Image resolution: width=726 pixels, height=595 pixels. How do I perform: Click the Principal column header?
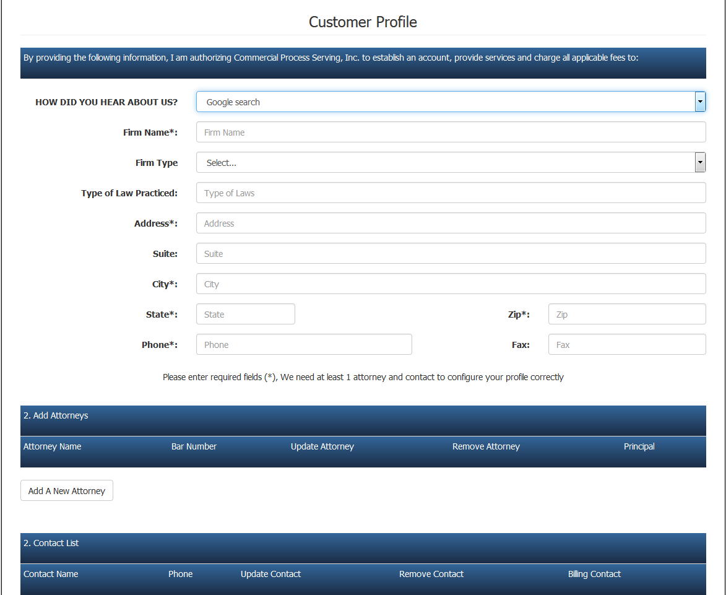click(x=639, y=446)
